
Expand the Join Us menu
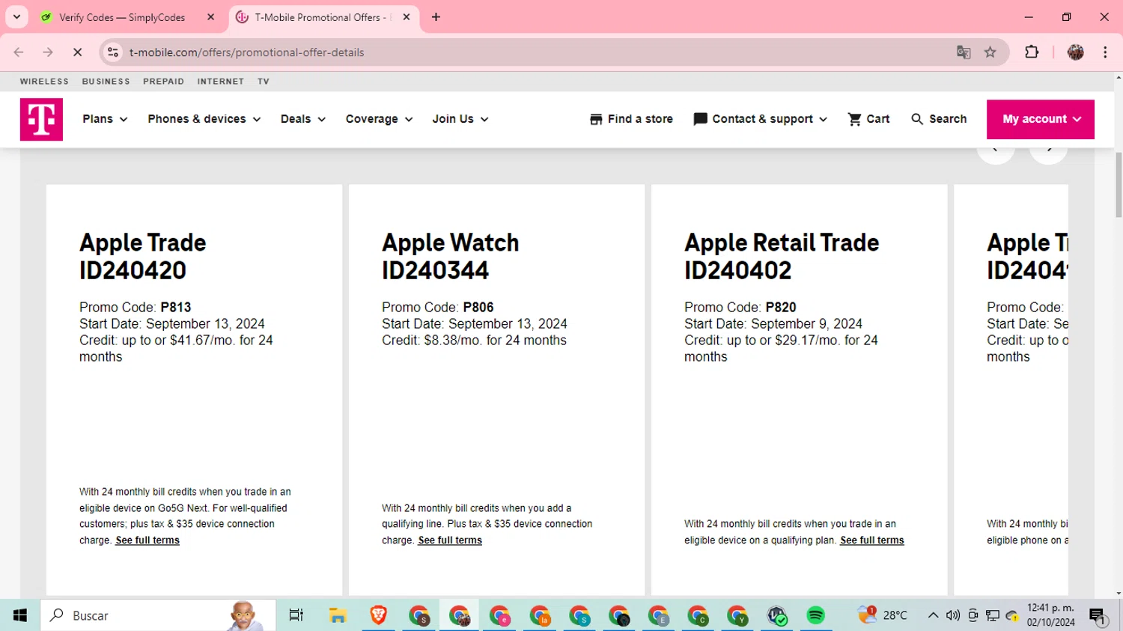(460, 119)
